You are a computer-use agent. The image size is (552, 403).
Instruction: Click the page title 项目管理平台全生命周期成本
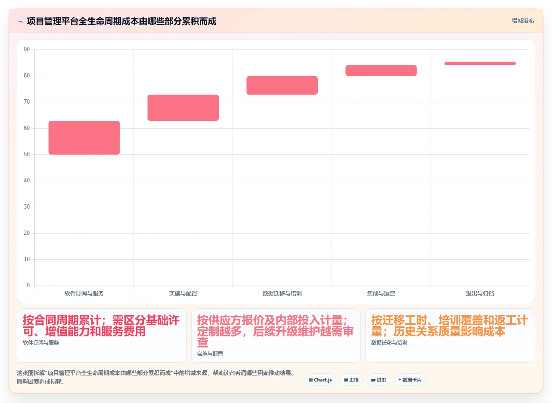(x=121, y=21)
